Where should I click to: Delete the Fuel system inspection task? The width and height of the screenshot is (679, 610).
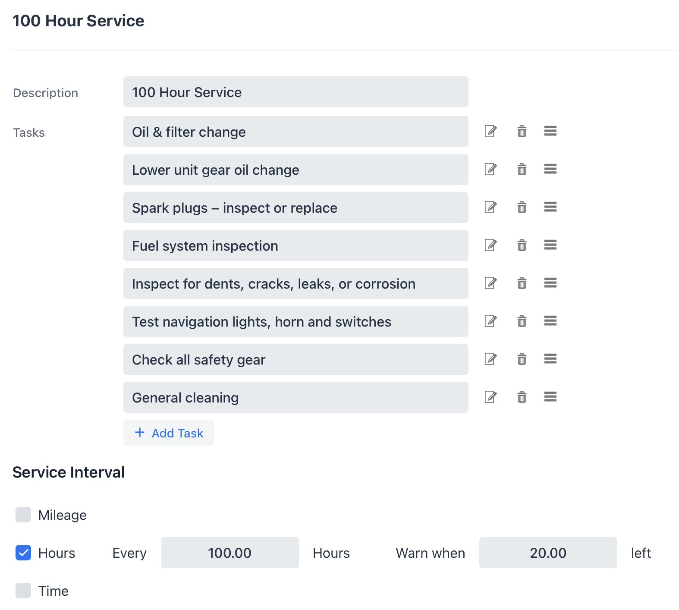tap(522, 245)
